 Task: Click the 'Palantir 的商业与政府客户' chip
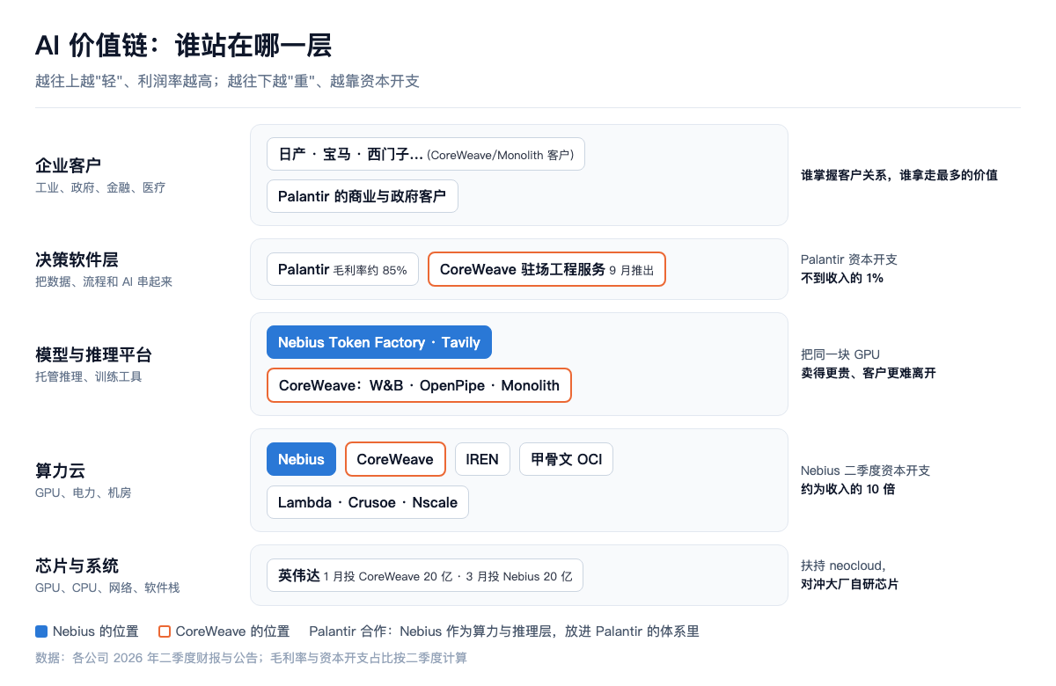(x=363, y=196)
